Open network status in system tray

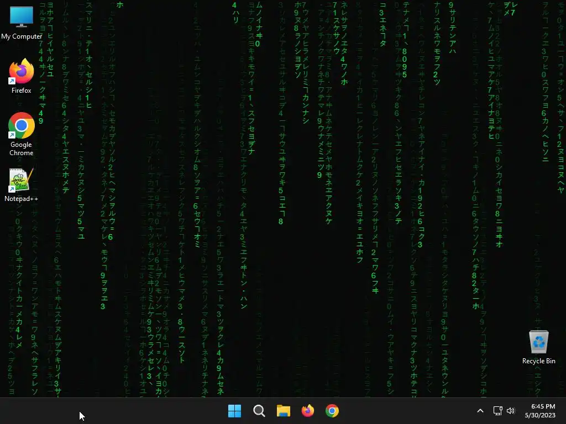tap(498, 411)
